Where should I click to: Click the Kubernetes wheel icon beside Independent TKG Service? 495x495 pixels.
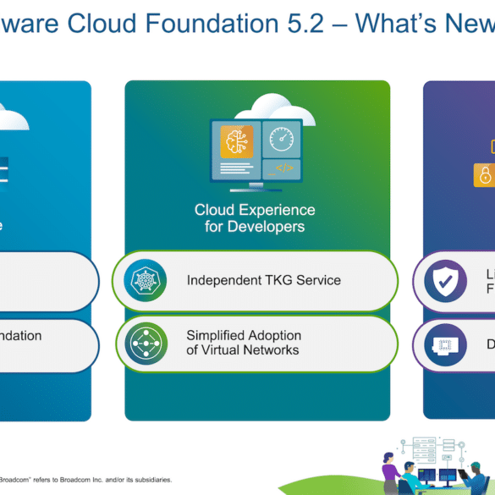coord(146,280)
